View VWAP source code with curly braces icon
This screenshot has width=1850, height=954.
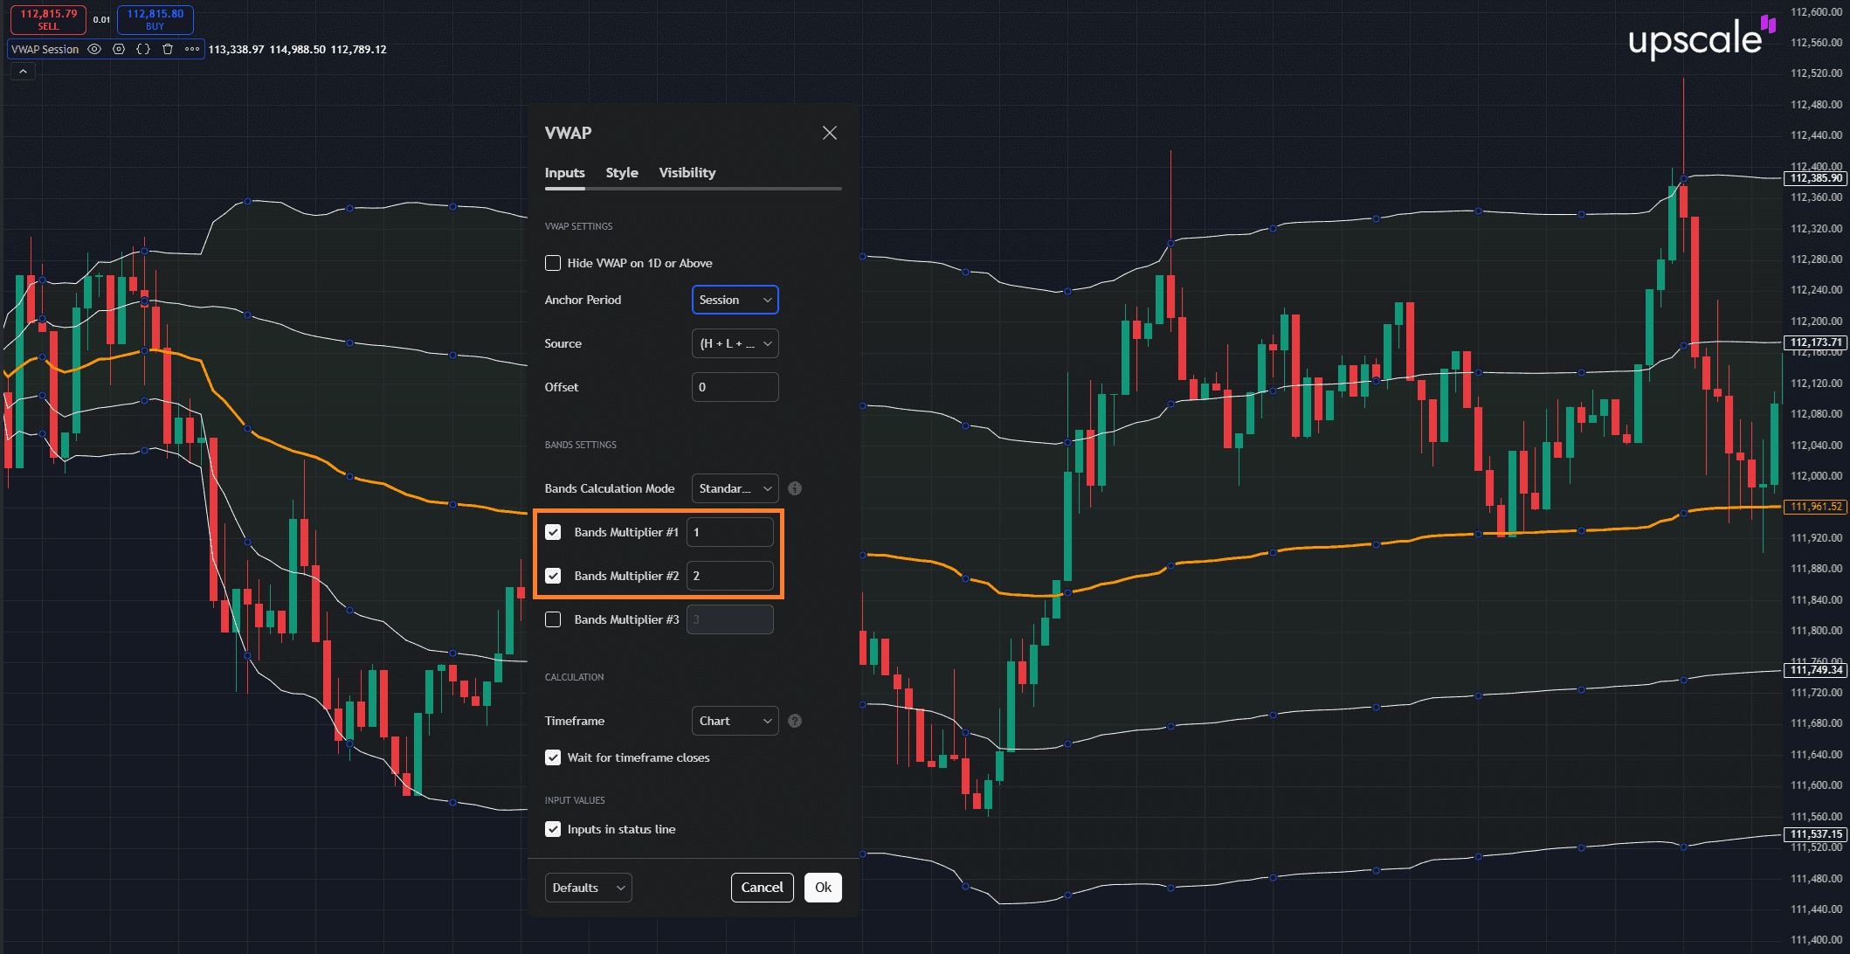(142, 49)
